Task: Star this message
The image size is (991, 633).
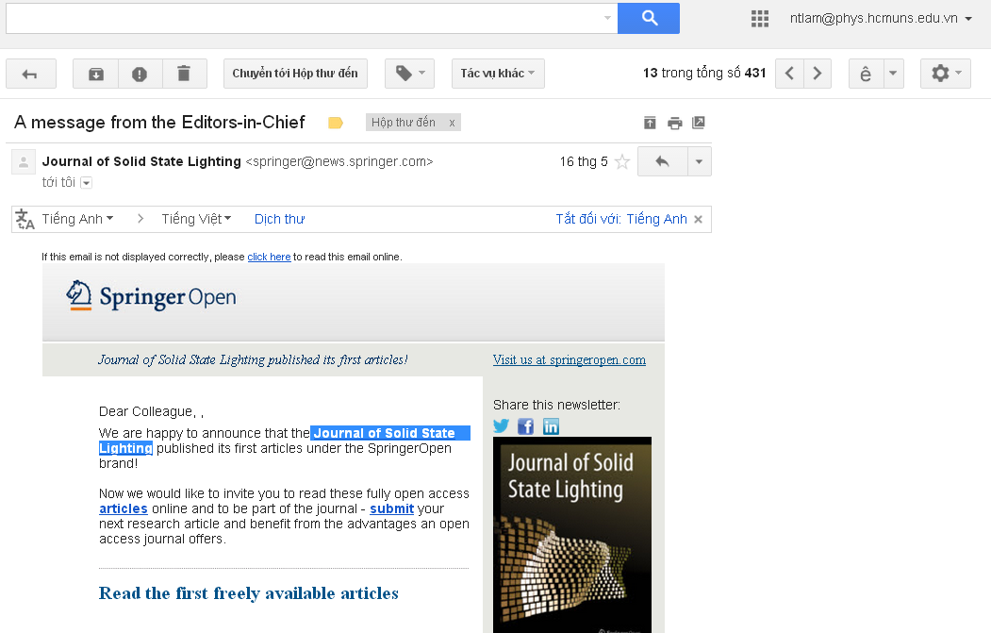Action: (x=622, y=162)
